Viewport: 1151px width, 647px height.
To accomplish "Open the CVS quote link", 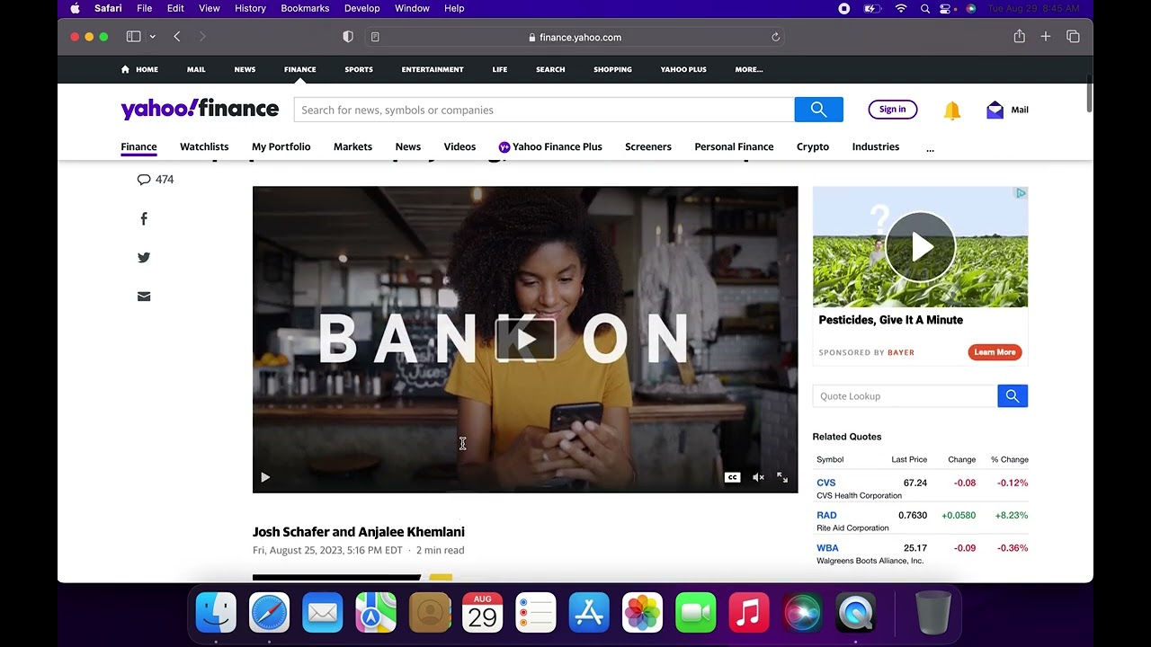I will 826,483.
